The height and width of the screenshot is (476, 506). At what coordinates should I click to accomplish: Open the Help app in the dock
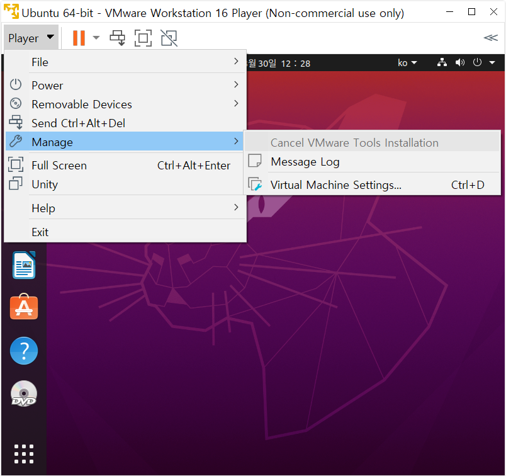pyautogui.click(x=24, y=351)
